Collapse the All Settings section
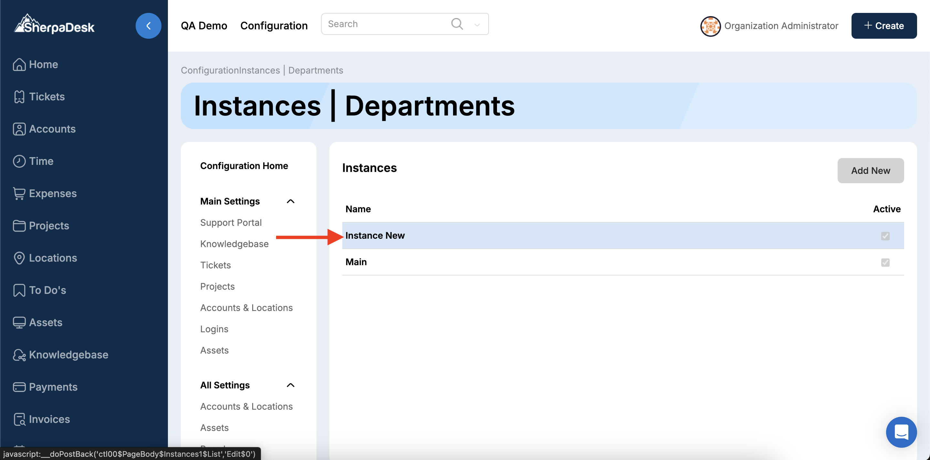The image size is (930, 460). (x=290, y=385)
